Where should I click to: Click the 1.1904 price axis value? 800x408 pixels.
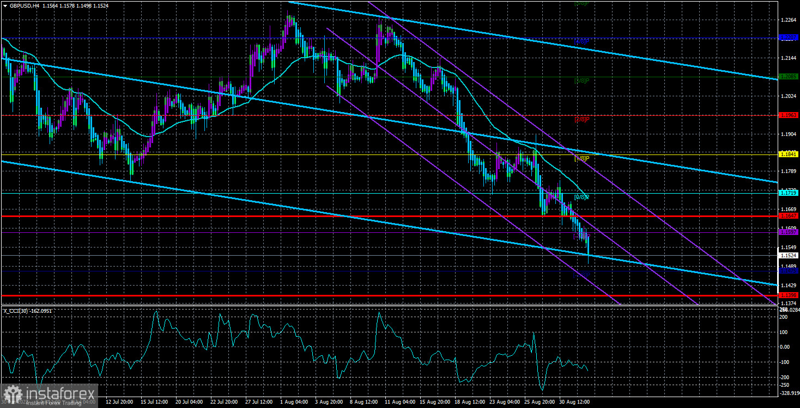pyautogui.click(x=789, y=134)
